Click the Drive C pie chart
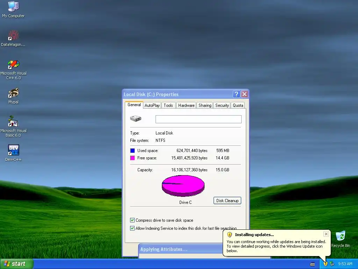 pyautogui.click(x=183, y=186)
